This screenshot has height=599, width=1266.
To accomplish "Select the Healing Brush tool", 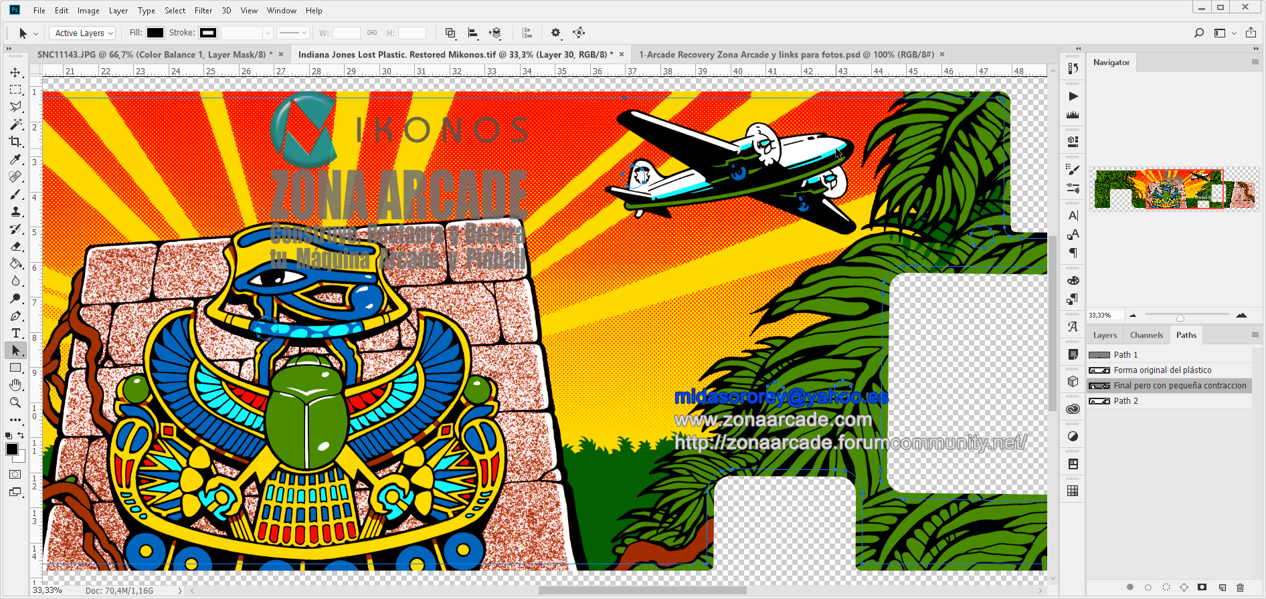I will [15, 176].
